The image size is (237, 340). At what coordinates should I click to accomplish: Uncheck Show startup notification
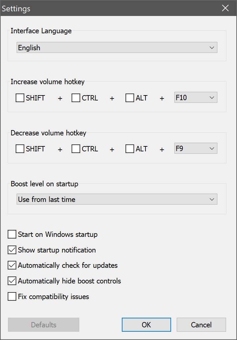click(x=12, y=250)
